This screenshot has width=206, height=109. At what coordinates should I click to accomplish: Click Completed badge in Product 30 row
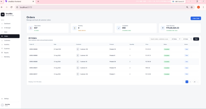(167, 62)
